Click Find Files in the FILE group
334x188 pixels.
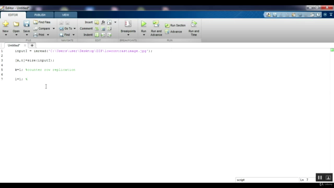click(42, 22)
